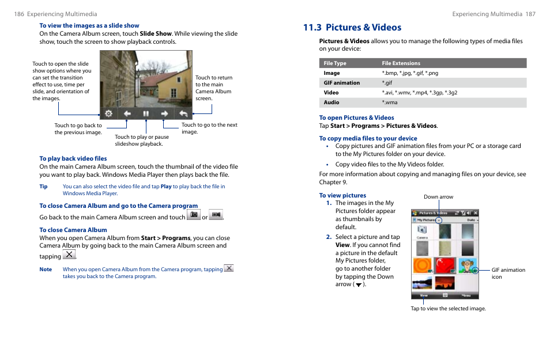
Task: Click 'To view the images as a slide show'
Action: [89, 25]
